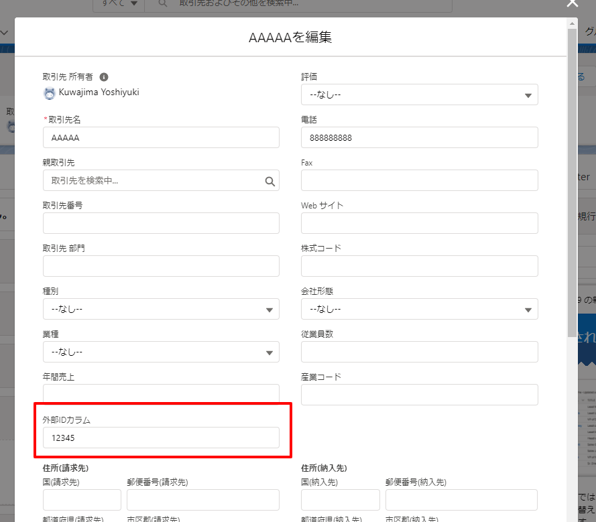Click the 外部IDカラム field with 12345
Screen dimensions: 596x522
(161, 438)
